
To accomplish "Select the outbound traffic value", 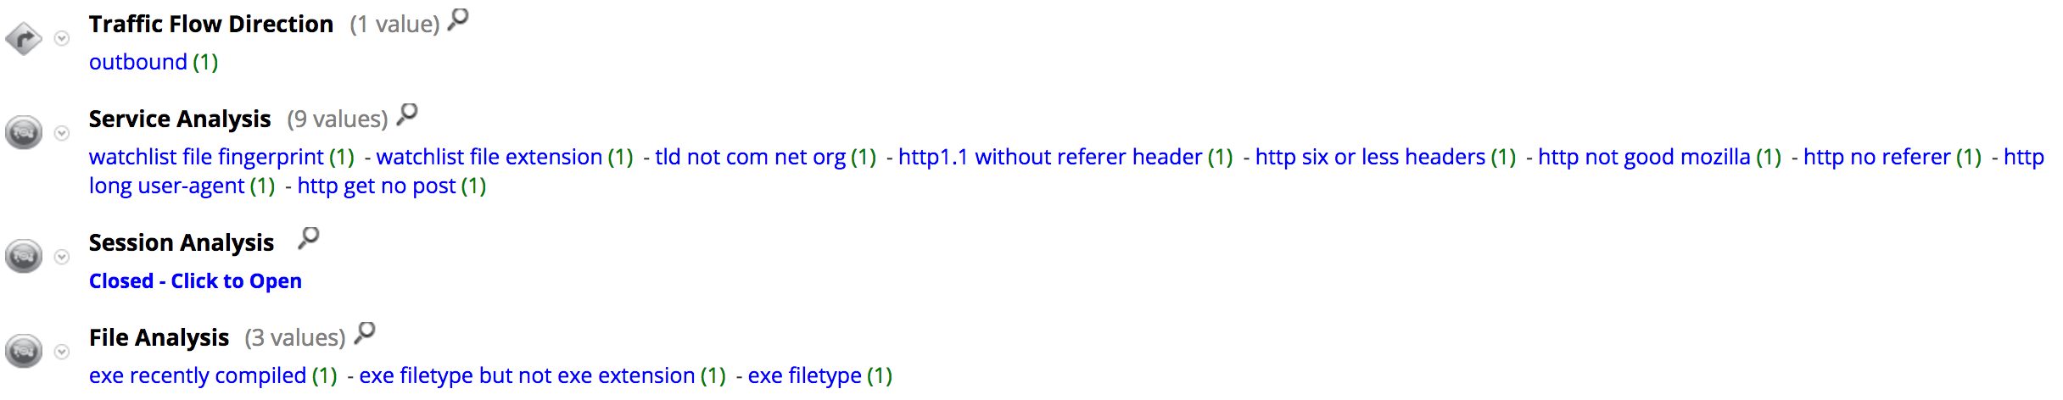I will pos(138,63).
